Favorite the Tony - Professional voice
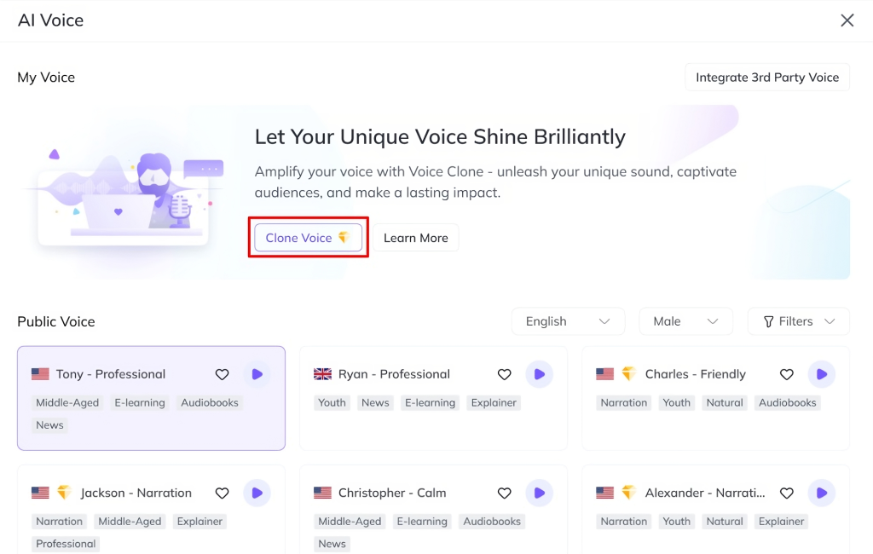873x554 pixels. (222, 374)
